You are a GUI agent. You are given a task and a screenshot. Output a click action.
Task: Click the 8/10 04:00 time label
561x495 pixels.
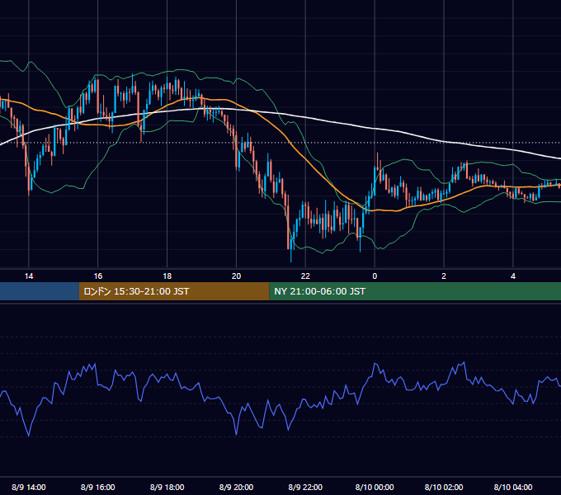tap(513, 487)
